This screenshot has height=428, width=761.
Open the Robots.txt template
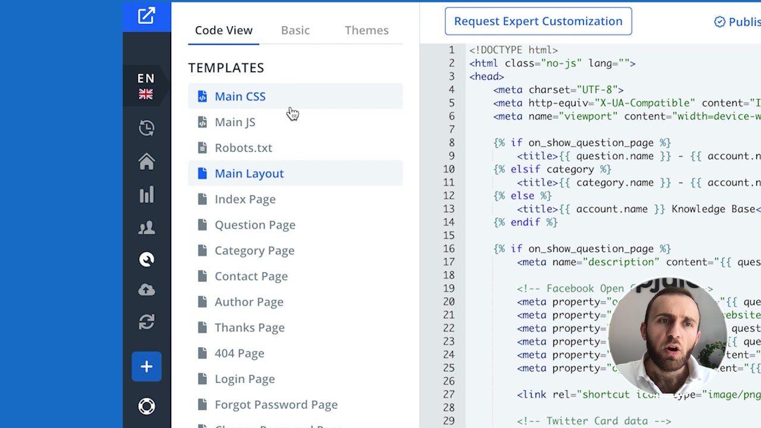pos(295,147)
